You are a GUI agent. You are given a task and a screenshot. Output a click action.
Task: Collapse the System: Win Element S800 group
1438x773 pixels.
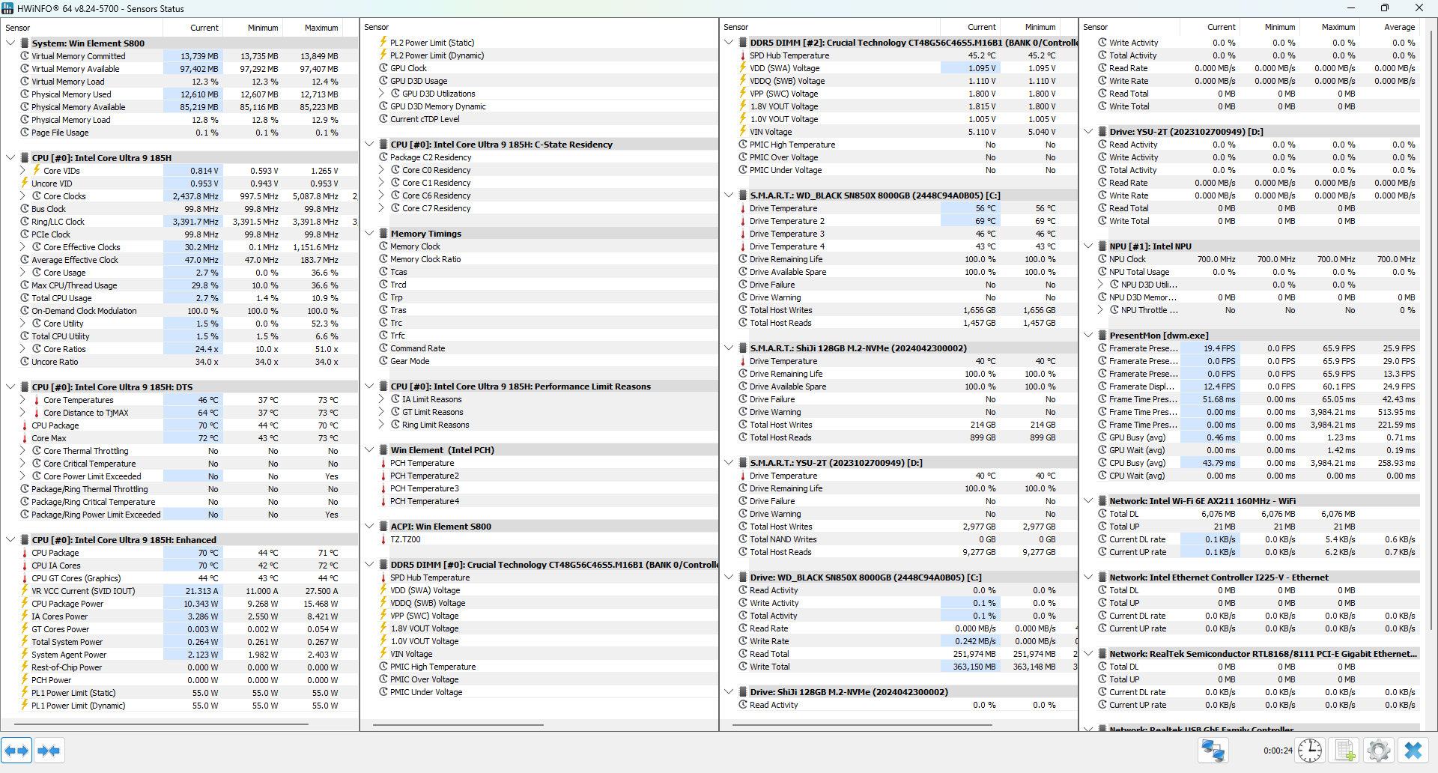pos(10,43)
